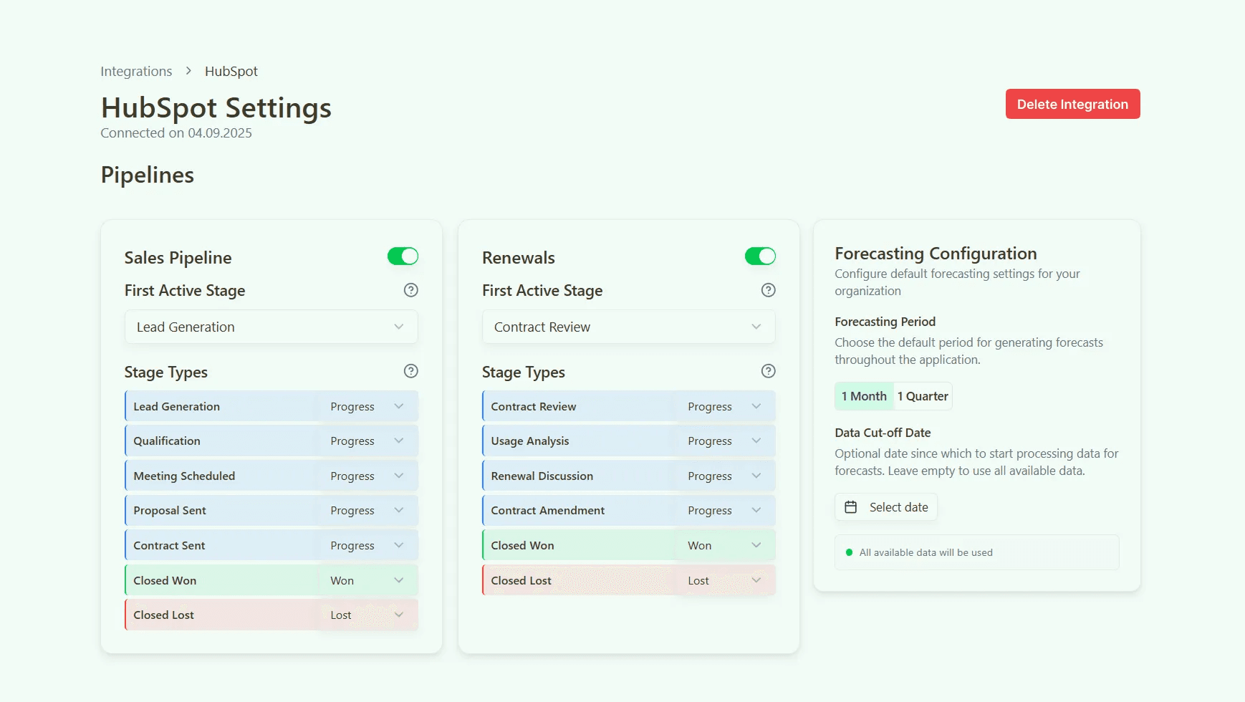Change stage type for Usage Analysis row
This screenshot has width=1245, height=702.
click(725, 441)
